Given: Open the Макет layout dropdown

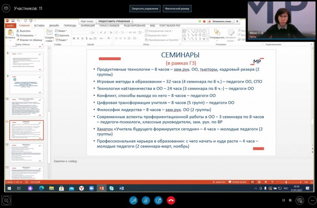Looking at the screenshot, I should tap(62, 31).
